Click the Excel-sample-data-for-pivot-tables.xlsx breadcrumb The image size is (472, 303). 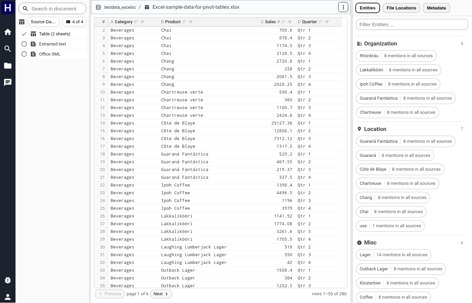coord(196,7)
